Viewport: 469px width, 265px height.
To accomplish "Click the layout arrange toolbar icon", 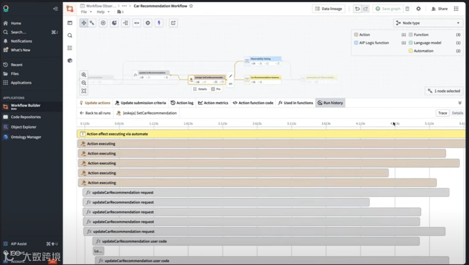I will pyautogui.click(x=126, y=23).
